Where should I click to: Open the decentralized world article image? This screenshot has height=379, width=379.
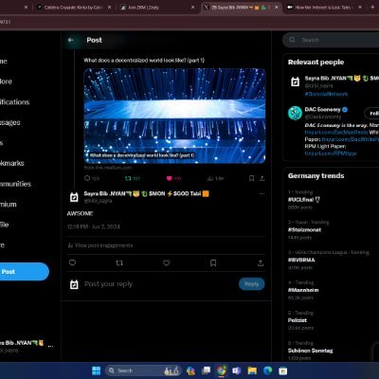pyautogui.click(x=174, y=116)
